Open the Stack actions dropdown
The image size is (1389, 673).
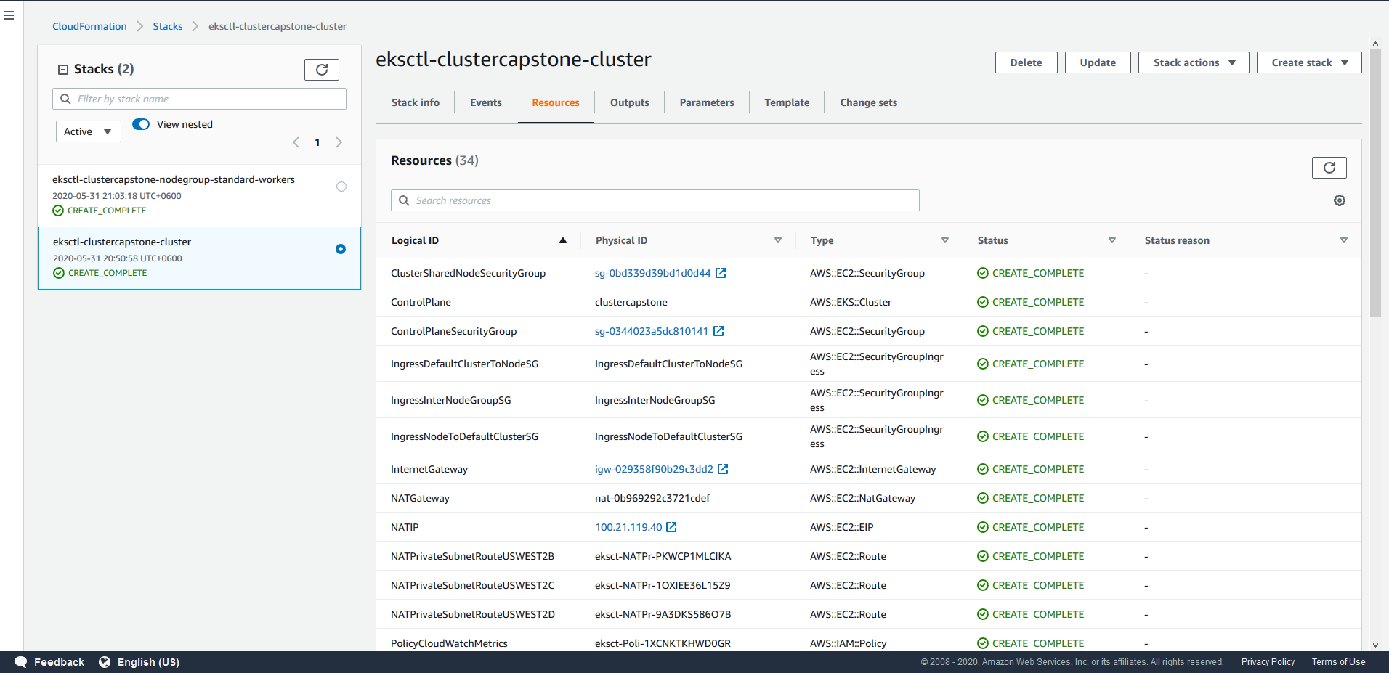1194,62
